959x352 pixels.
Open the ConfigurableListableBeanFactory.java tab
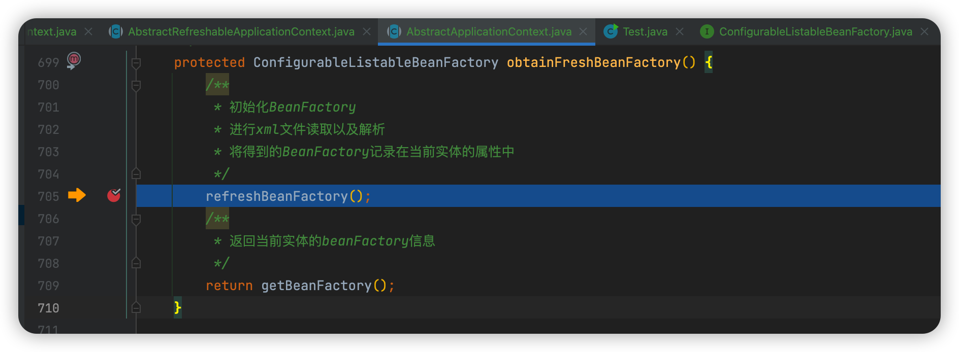click(815, 32)
